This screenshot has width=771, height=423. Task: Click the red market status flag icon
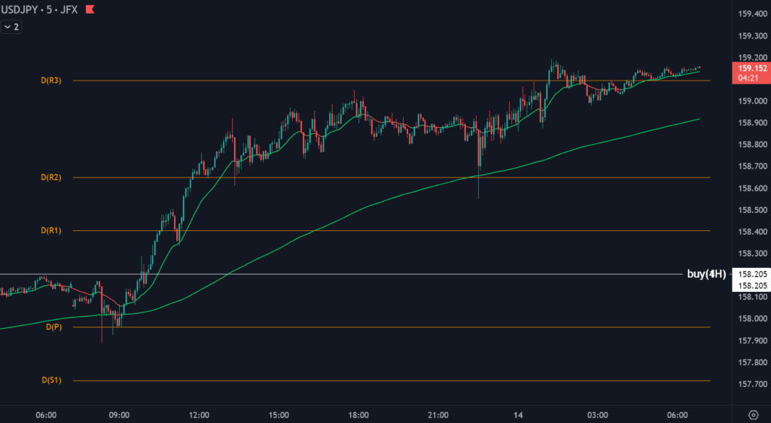[90, 10]
